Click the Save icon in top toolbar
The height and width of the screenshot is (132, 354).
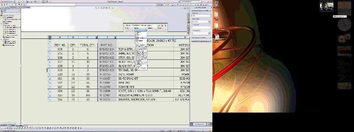(28, 1)
